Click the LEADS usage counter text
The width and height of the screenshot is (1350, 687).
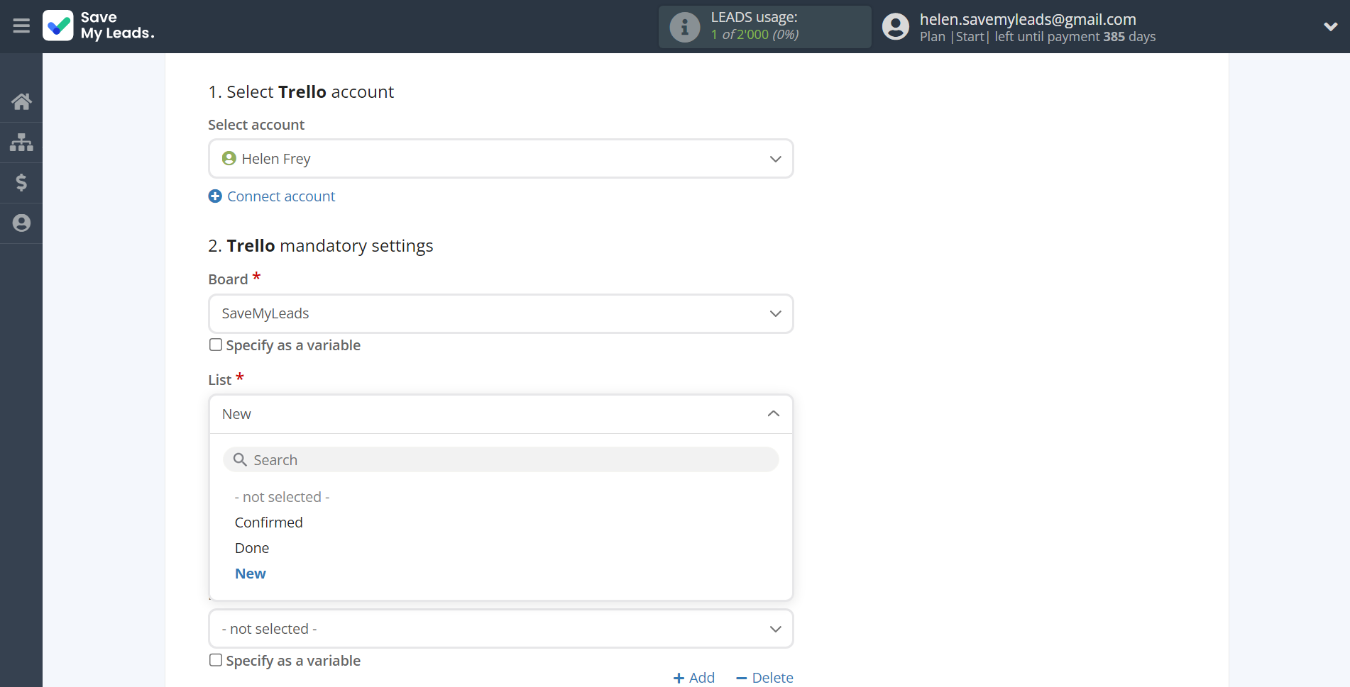[754, 34]
